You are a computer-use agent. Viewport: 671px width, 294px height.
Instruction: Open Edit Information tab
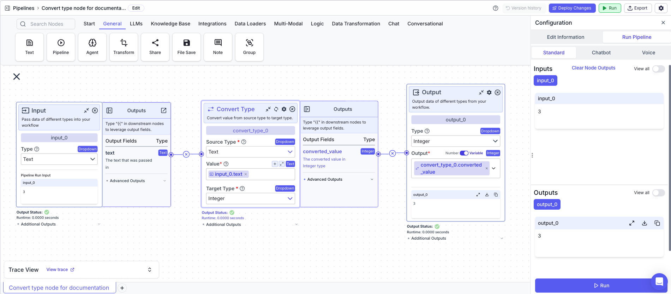(x=565, y=37)
